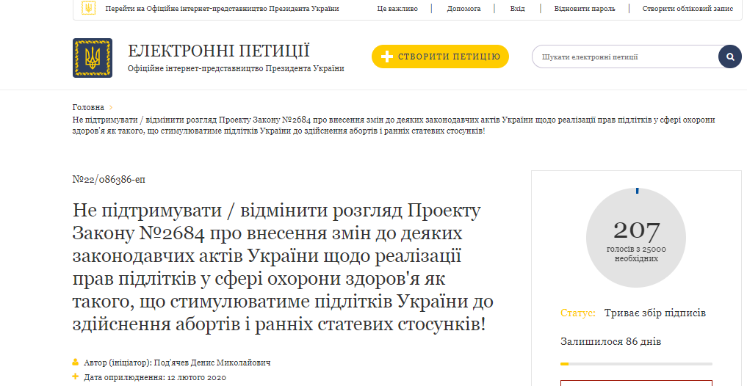Image resolution: width=747 pixels, height=386 pixels.
Task: Click the circular 207 votes counter
Action: [636, 237]
